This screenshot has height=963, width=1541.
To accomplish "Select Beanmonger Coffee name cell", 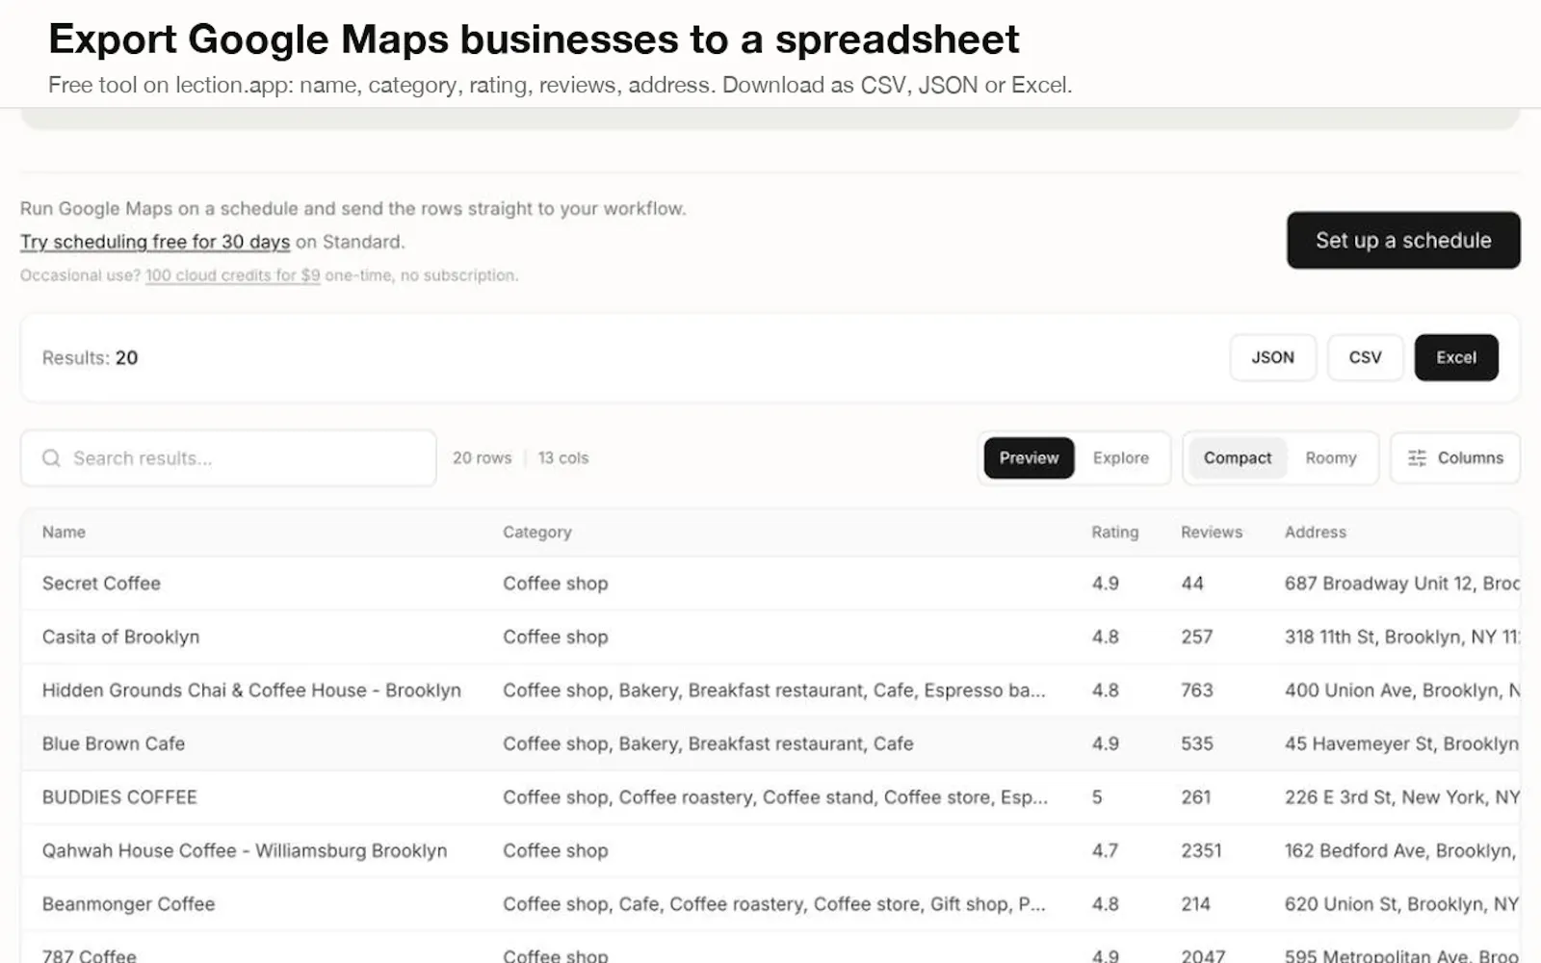I will pyautogui.click(x=128, y=904).
